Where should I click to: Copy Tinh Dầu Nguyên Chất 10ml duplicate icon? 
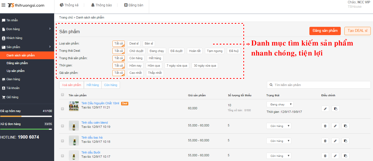coord(336,109)
